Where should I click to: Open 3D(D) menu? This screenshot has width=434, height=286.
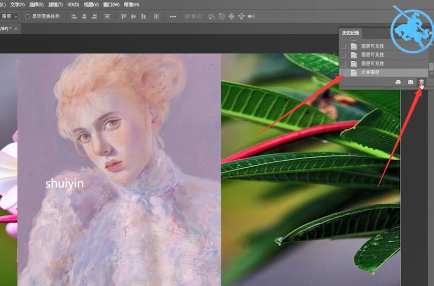click(73, 5)
